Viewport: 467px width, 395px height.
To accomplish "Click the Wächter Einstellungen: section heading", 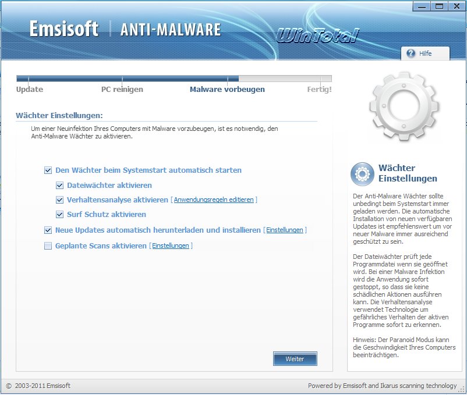I will pos(59,115).
